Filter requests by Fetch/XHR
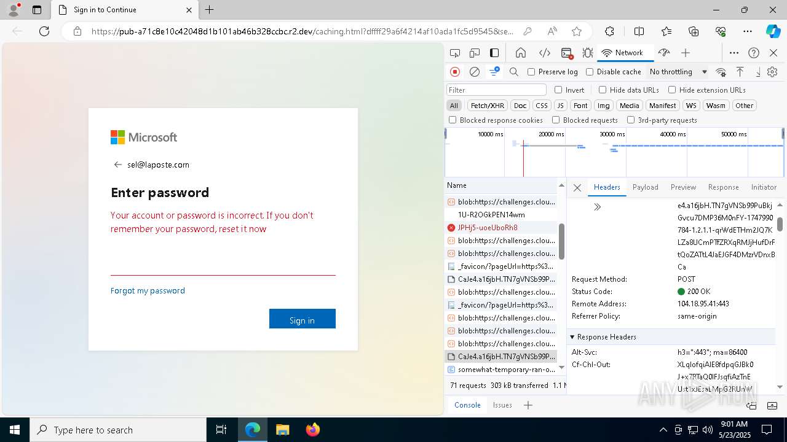The width and height of the screenshot is (787, 442). (x=488, y=106)
